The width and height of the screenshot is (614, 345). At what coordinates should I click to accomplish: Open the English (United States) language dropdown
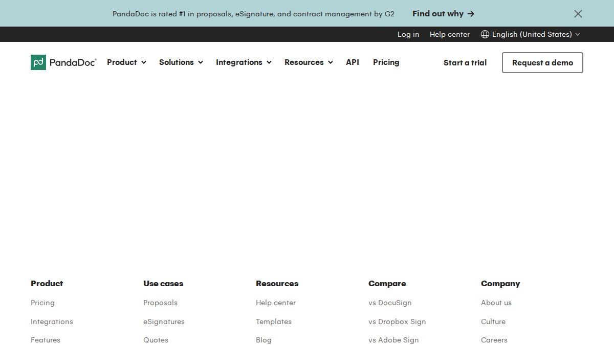tap(531, 34)
